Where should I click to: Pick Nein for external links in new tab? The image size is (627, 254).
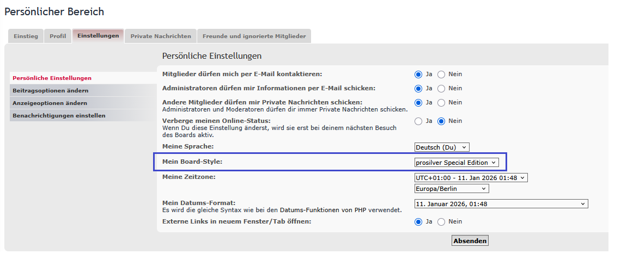coord(441,222)
